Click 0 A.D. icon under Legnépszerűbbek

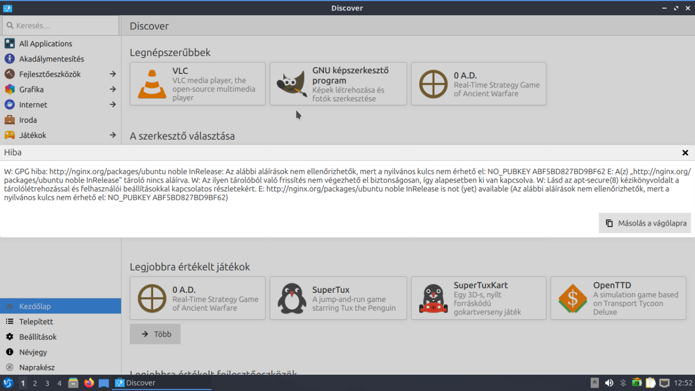433,84
